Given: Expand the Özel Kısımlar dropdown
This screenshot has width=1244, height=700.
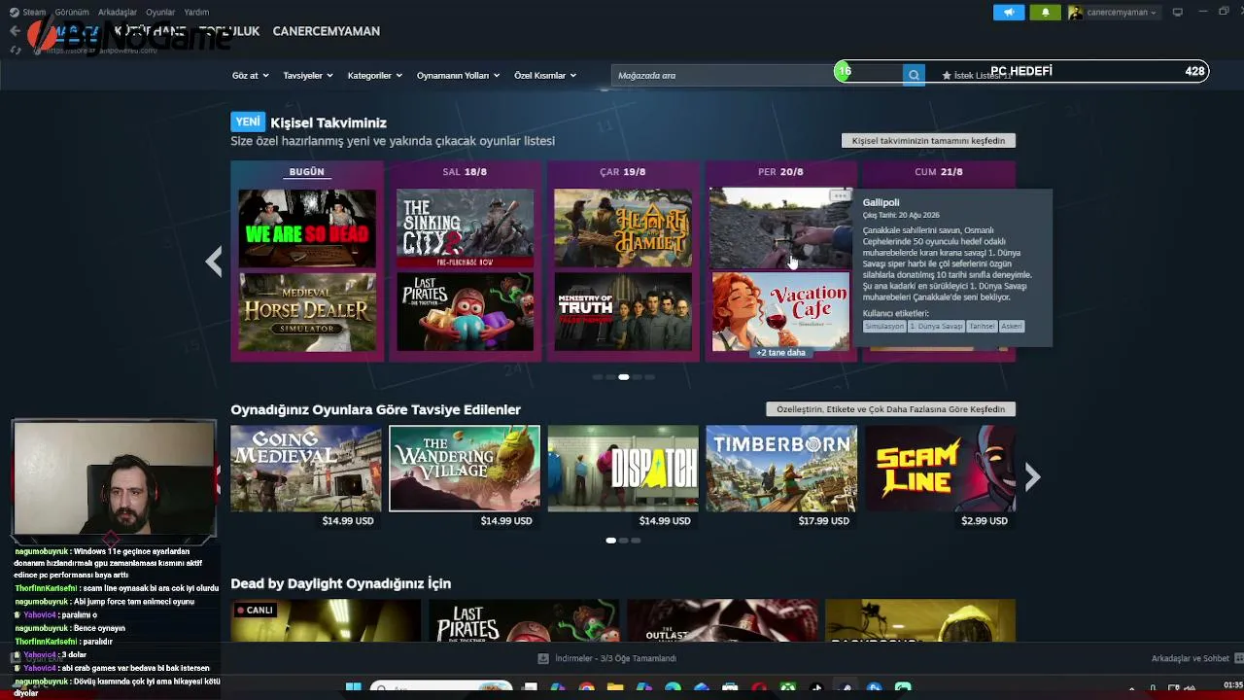Looking at the screenshot, I should point(545,75).
